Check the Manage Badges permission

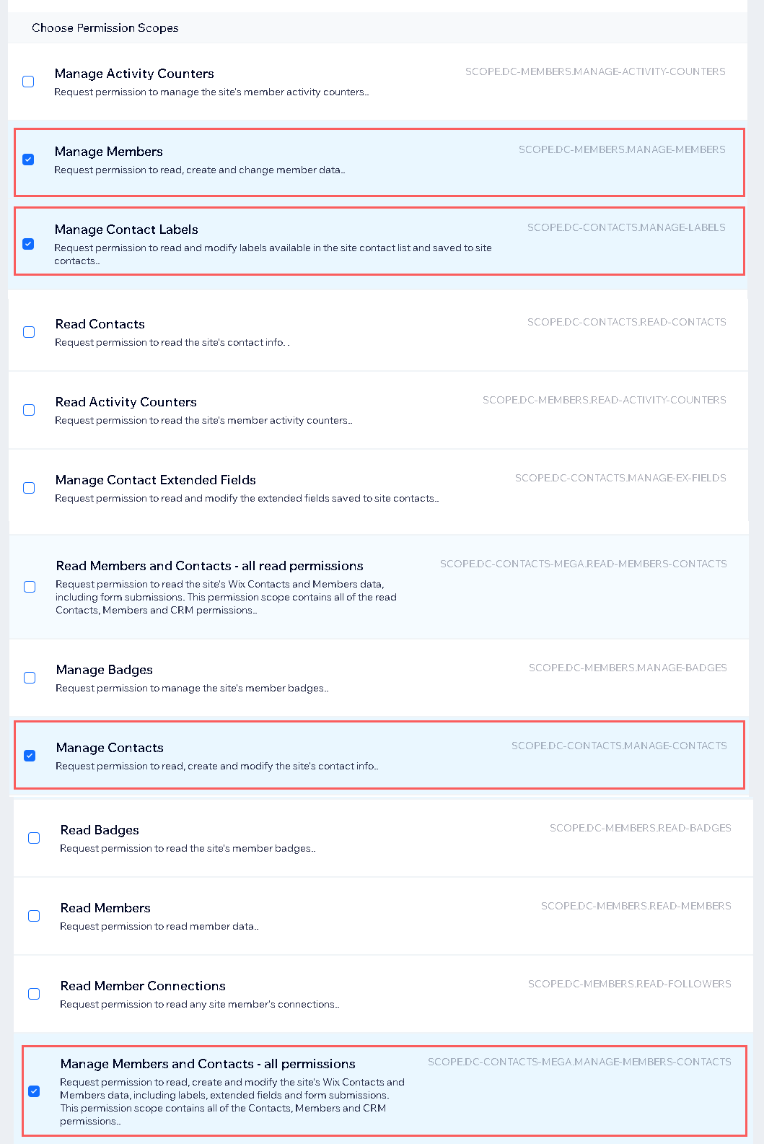pyautogui.click(x=29, y=678)
